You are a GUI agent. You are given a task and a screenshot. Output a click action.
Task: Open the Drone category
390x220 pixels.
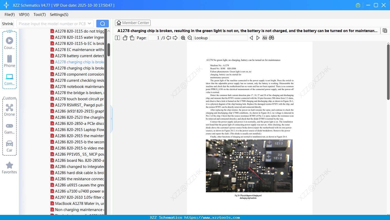pos(9,110)
